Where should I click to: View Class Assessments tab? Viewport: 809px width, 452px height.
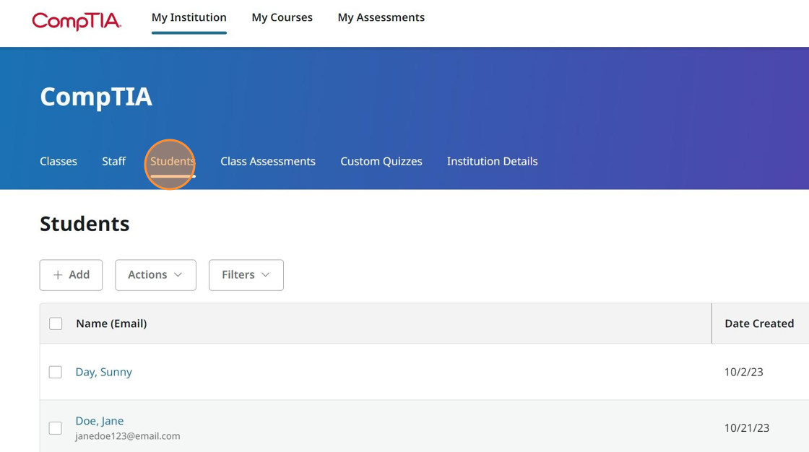[x=268, y=162]
